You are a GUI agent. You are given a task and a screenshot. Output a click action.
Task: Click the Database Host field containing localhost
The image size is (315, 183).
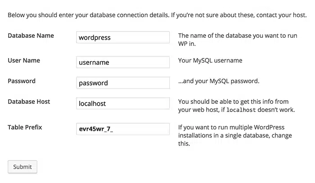(123, 103)
